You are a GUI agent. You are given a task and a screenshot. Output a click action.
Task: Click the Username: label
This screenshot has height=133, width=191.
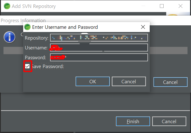coord(36,48)
